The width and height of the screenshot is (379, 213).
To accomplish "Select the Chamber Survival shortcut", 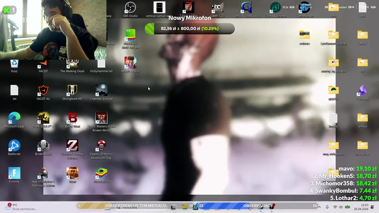I will [x=101, y=93].
